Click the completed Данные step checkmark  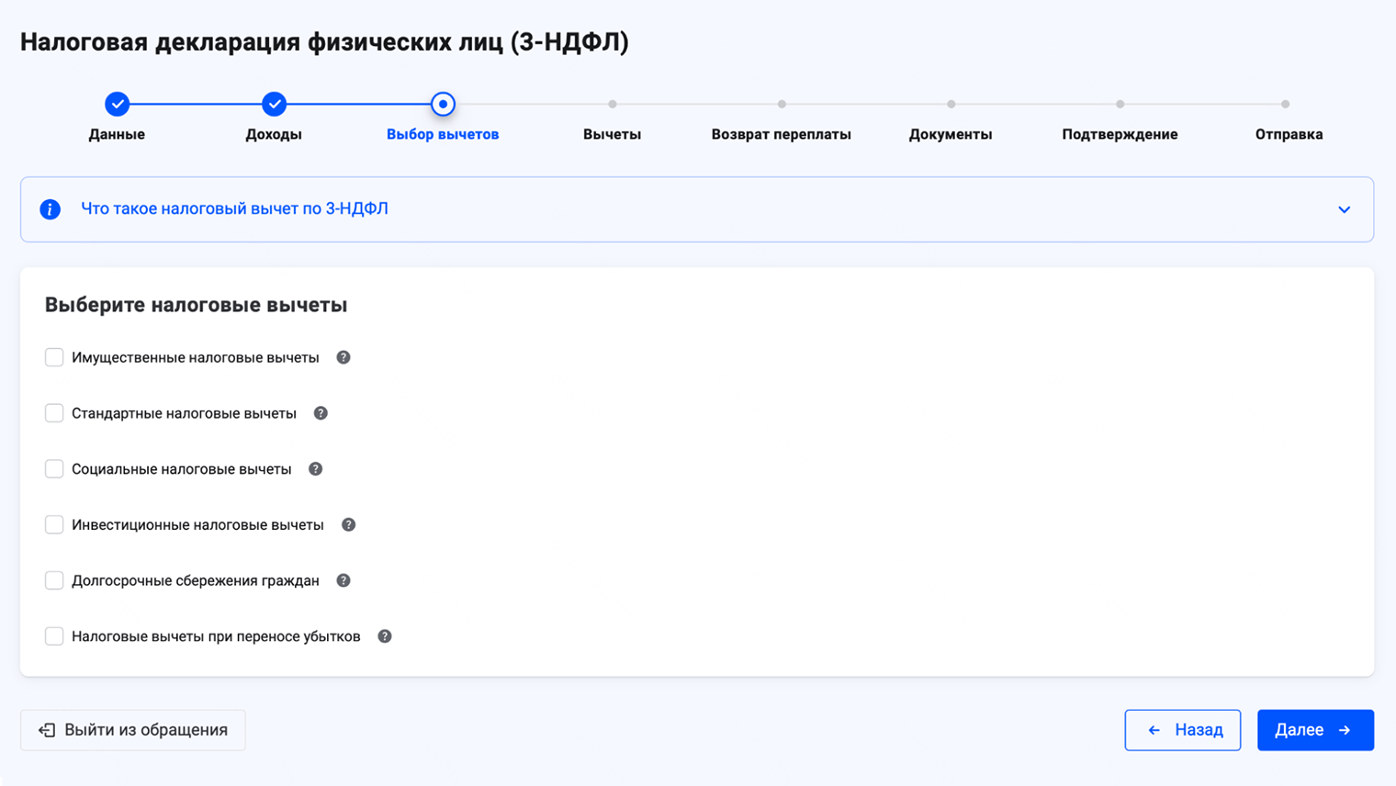pyautogui.click(x=117, y=105)
